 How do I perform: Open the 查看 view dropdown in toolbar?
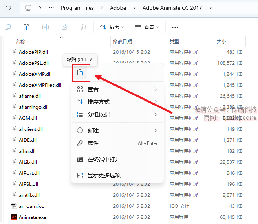pyautogui.click(x=147, y=27)
